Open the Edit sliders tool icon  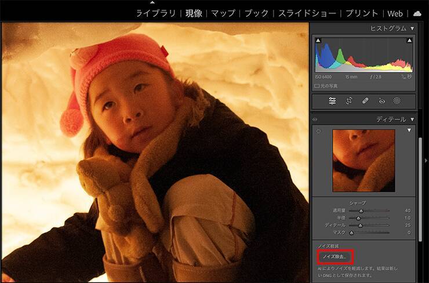click(x=332, y=101)
